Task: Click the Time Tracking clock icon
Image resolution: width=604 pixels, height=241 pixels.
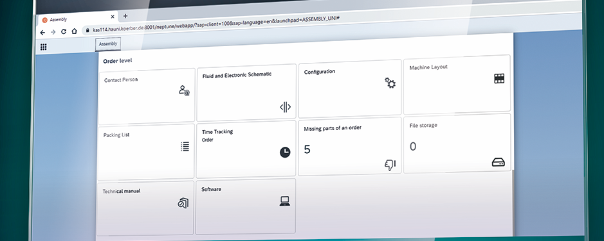Action: [285, 153]
